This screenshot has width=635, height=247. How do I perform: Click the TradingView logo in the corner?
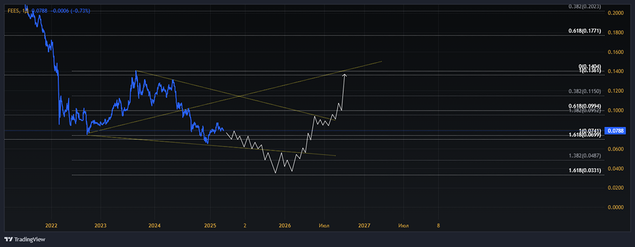click(25, 239)
